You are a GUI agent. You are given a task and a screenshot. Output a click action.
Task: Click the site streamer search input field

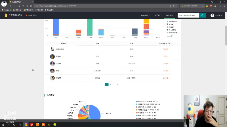click(x=188, y=15)
